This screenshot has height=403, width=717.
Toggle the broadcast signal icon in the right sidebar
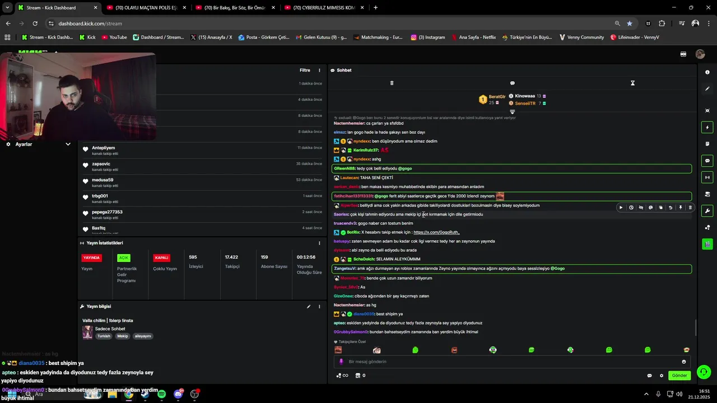707,177
